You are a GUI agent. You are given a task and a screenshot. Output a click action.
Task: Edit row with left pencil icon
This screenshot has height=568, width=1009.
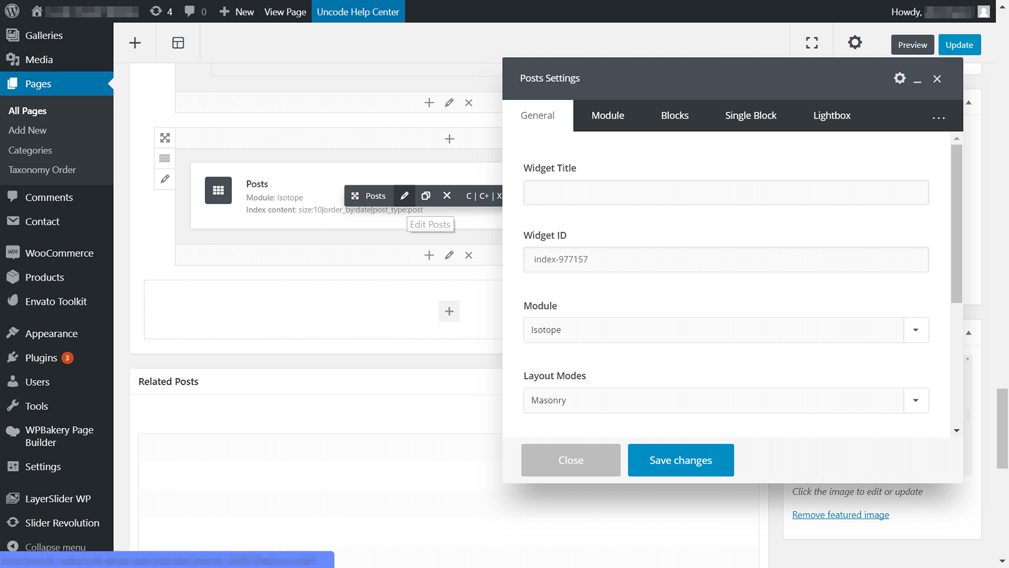coord(165,179)
